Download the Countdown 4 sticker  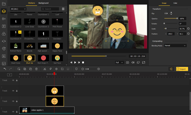click(x=20, y=32)
